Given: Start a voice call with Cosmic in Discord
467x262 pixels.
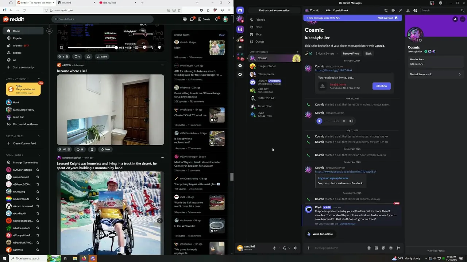Looking at the screenshot, I should [386, 11].
